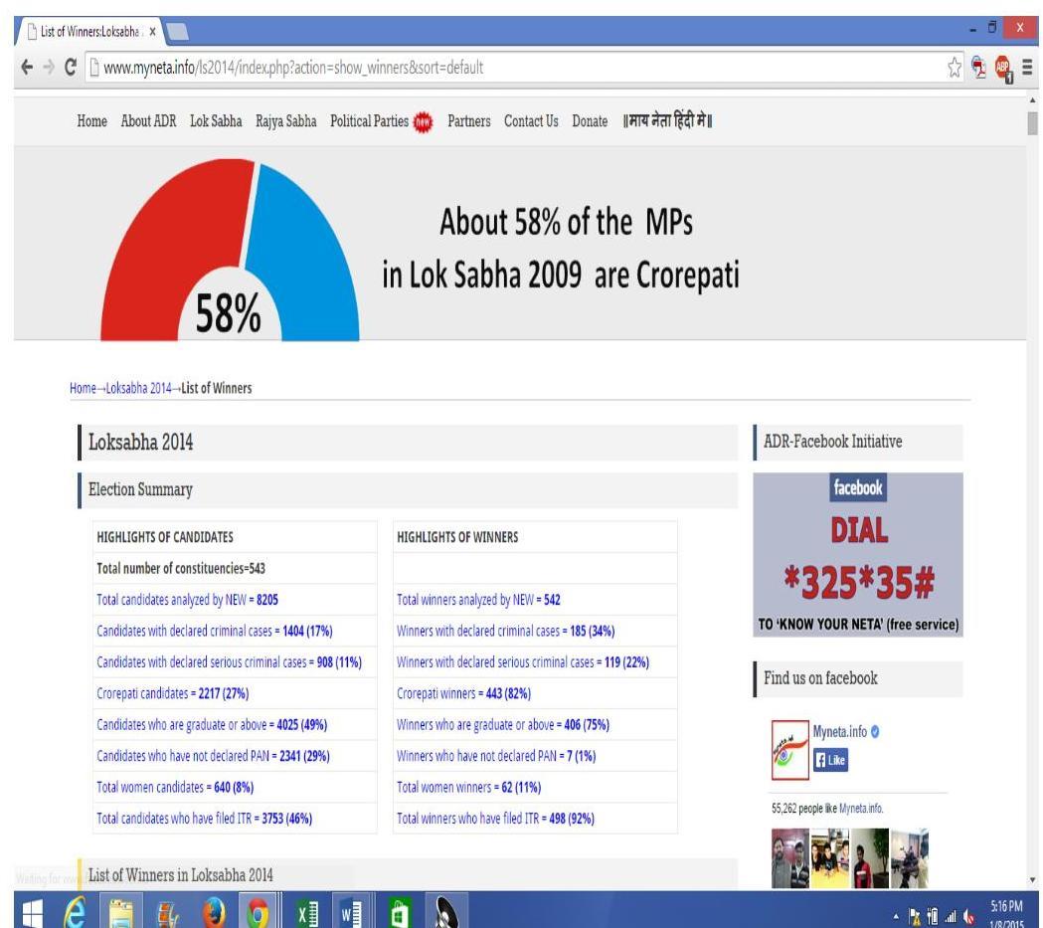Click the Windows Start button

(24, 909)
